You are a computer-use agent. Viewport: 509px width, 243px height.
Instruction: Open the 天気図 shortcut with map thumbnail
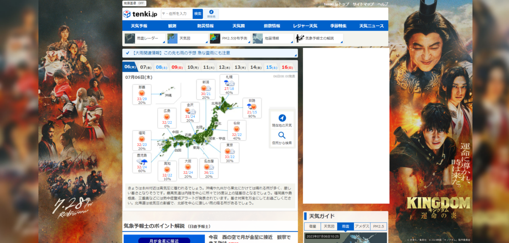[x=187, y=39]
